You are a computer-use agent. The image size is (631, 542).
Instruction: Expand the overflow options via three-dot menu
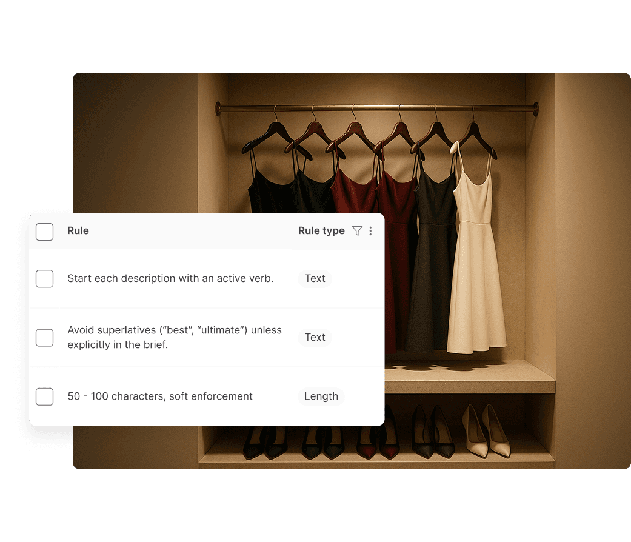371,230
